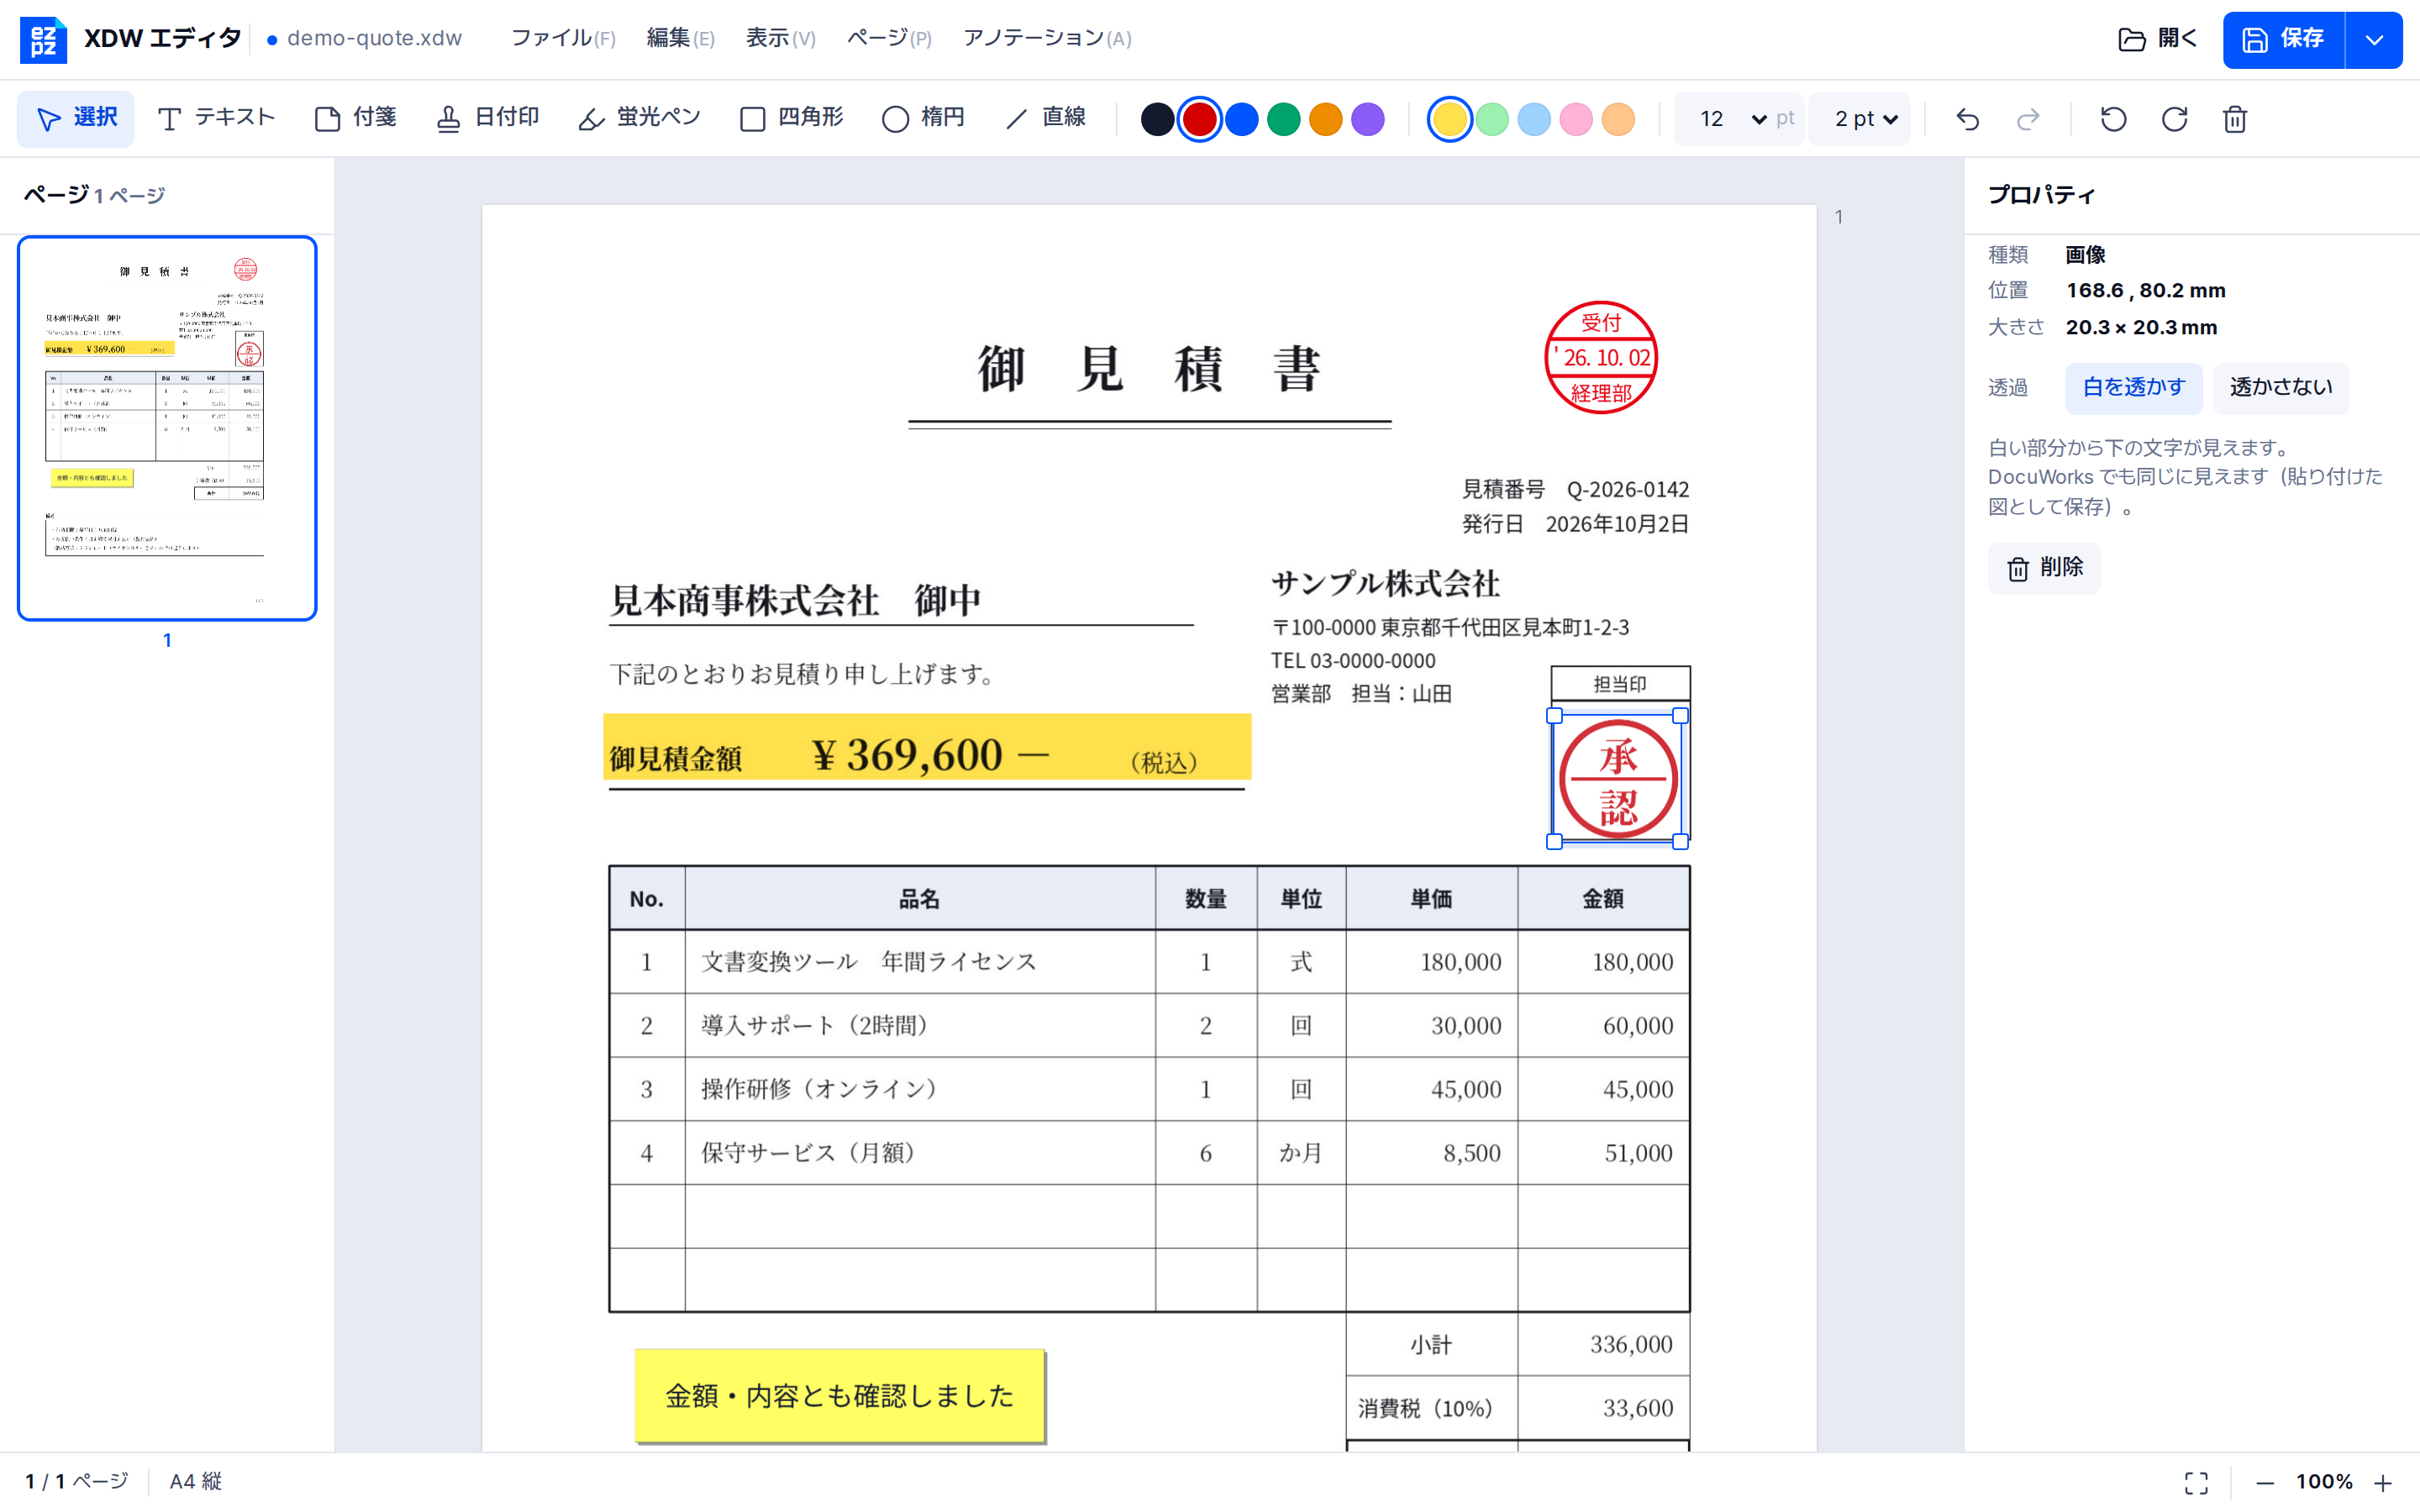Select the 承認 approval stamp image
The width and height of the screenshot is (2420, 1512).
point(1618,778)
